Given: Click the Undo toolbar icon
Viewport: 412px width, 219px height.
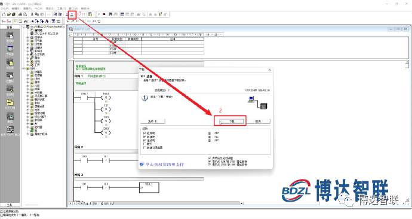Looking at the screenshot, I should (x=48, y=14).
